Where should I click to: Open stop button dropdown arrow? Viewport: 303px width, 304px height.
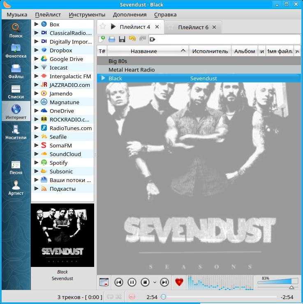point(155,282)
